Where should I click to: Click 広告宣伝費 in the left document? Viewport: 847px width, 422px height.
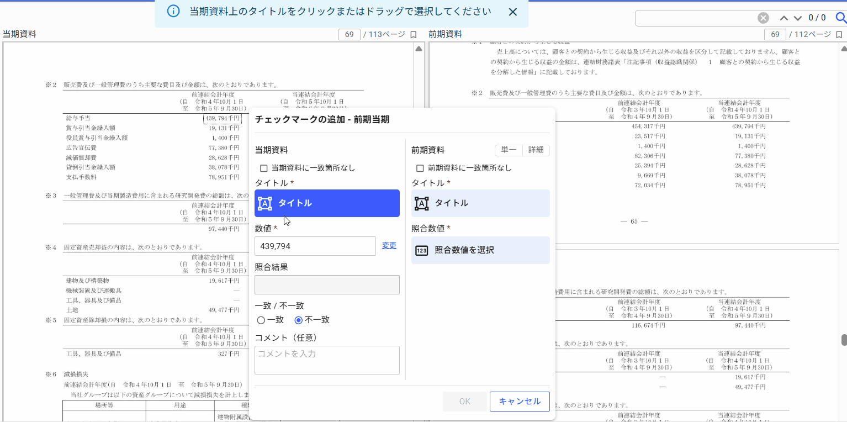pos(81,148)
